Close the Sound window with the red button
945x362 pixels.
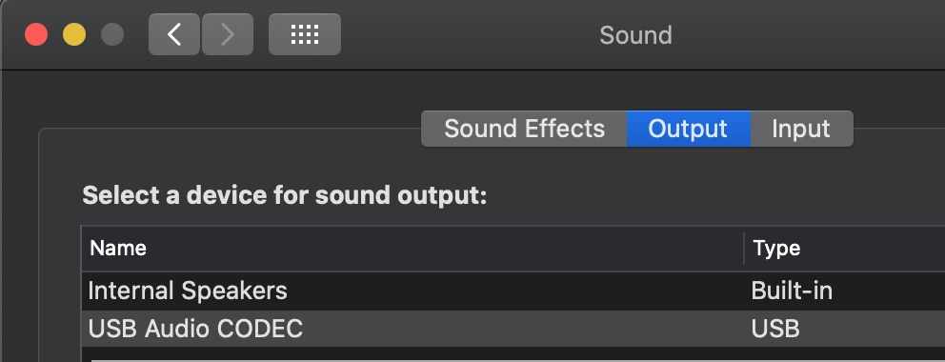click(x=36, y=34)
